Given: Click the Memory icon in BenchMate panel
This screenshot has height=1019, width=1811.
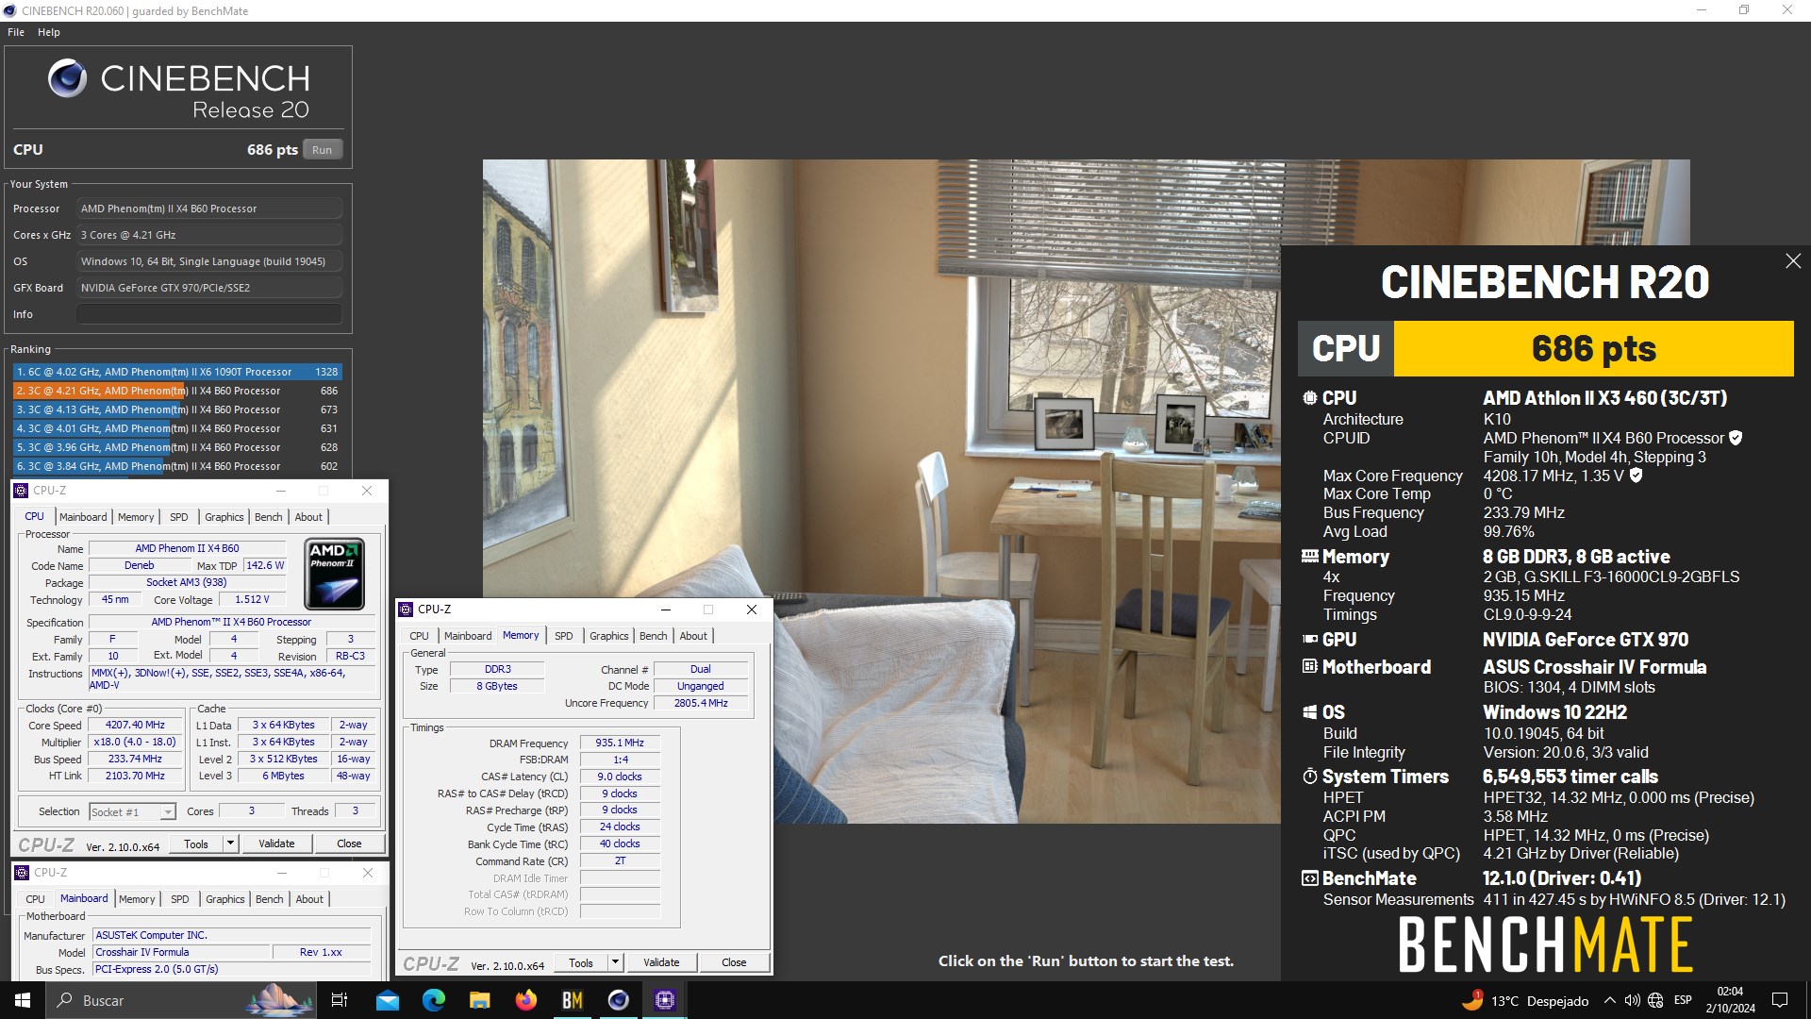Looking at the screenshot, I should point(1310,557).
